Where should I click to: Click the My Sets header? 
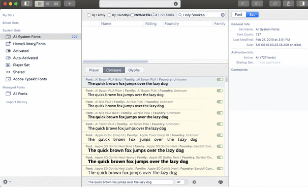(8, 15)
